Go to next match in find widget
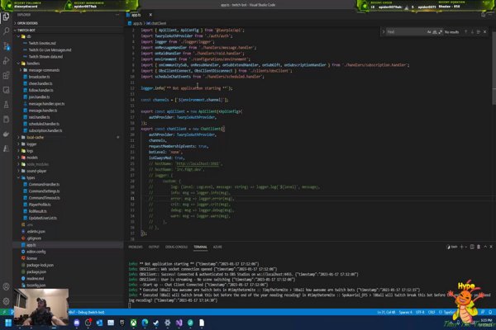 pos(472,32)
